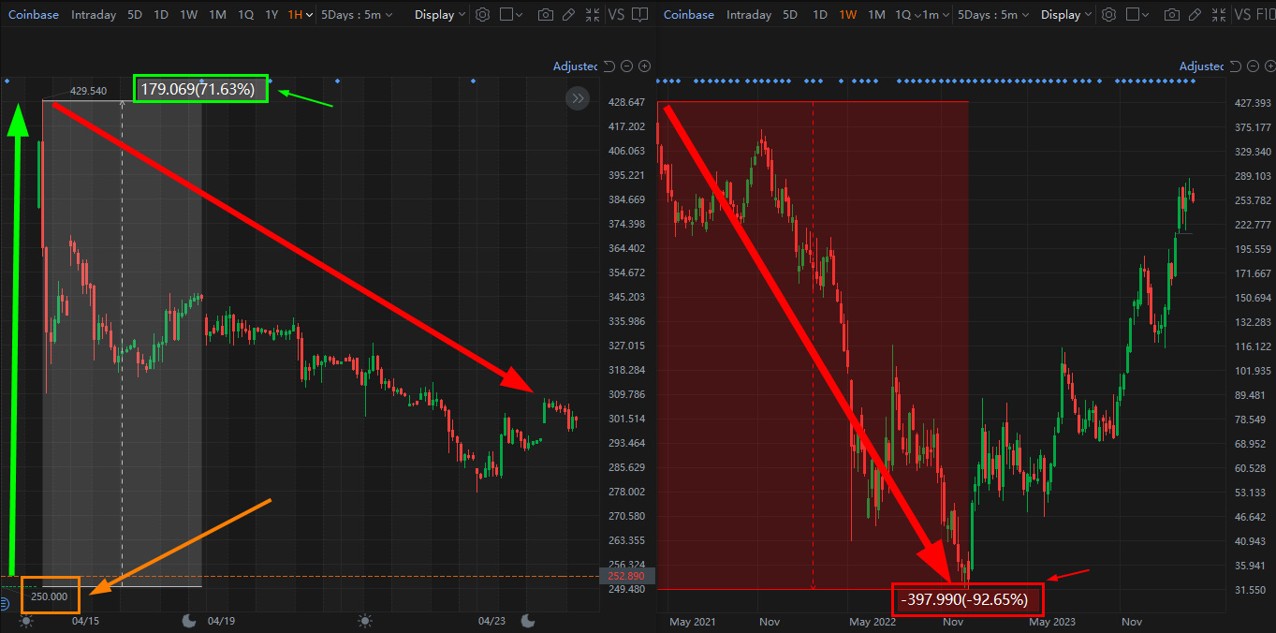1276x633 pixels.
Task: Select the 1M period in left chart
Action: [217, 14]
